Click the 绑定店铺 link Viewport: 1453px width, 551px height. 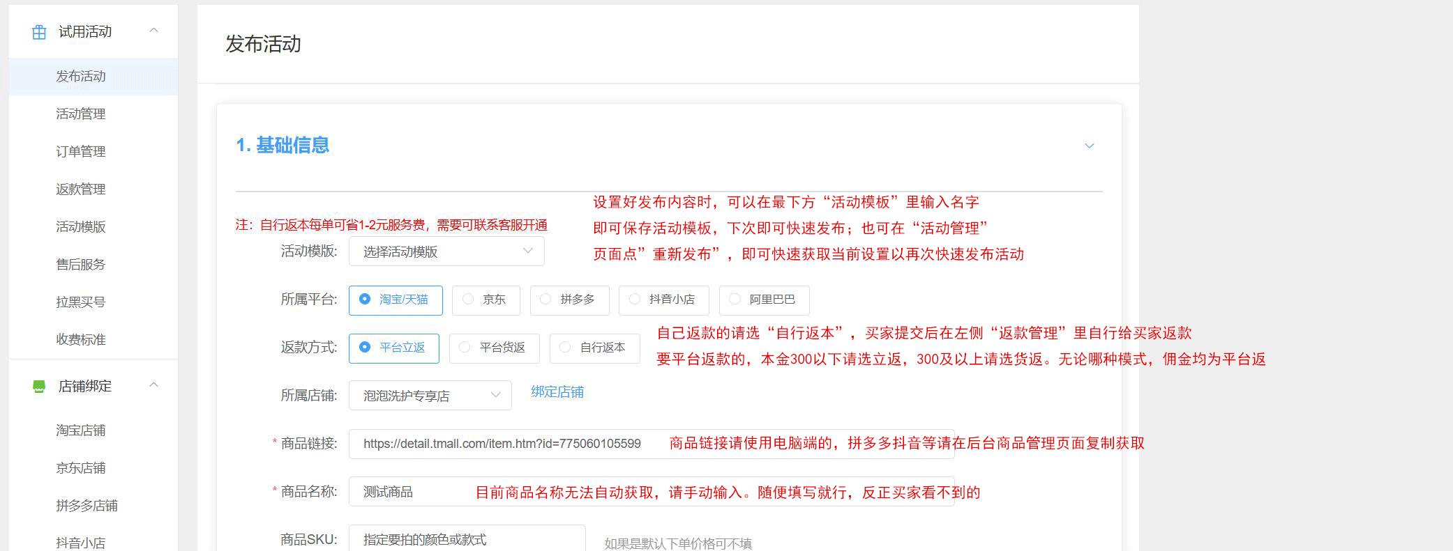tap(557, 392)
